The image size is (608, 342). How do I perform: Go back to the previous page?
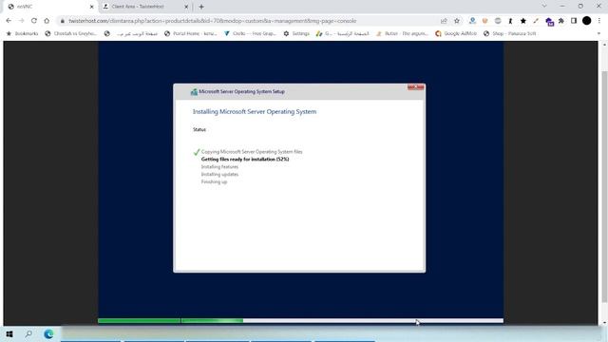(9, 21)
